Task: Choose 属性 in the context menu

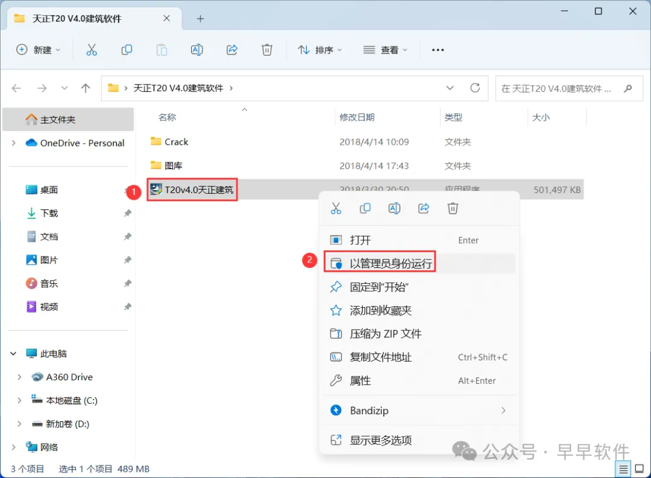Action: tap(420, 381)
